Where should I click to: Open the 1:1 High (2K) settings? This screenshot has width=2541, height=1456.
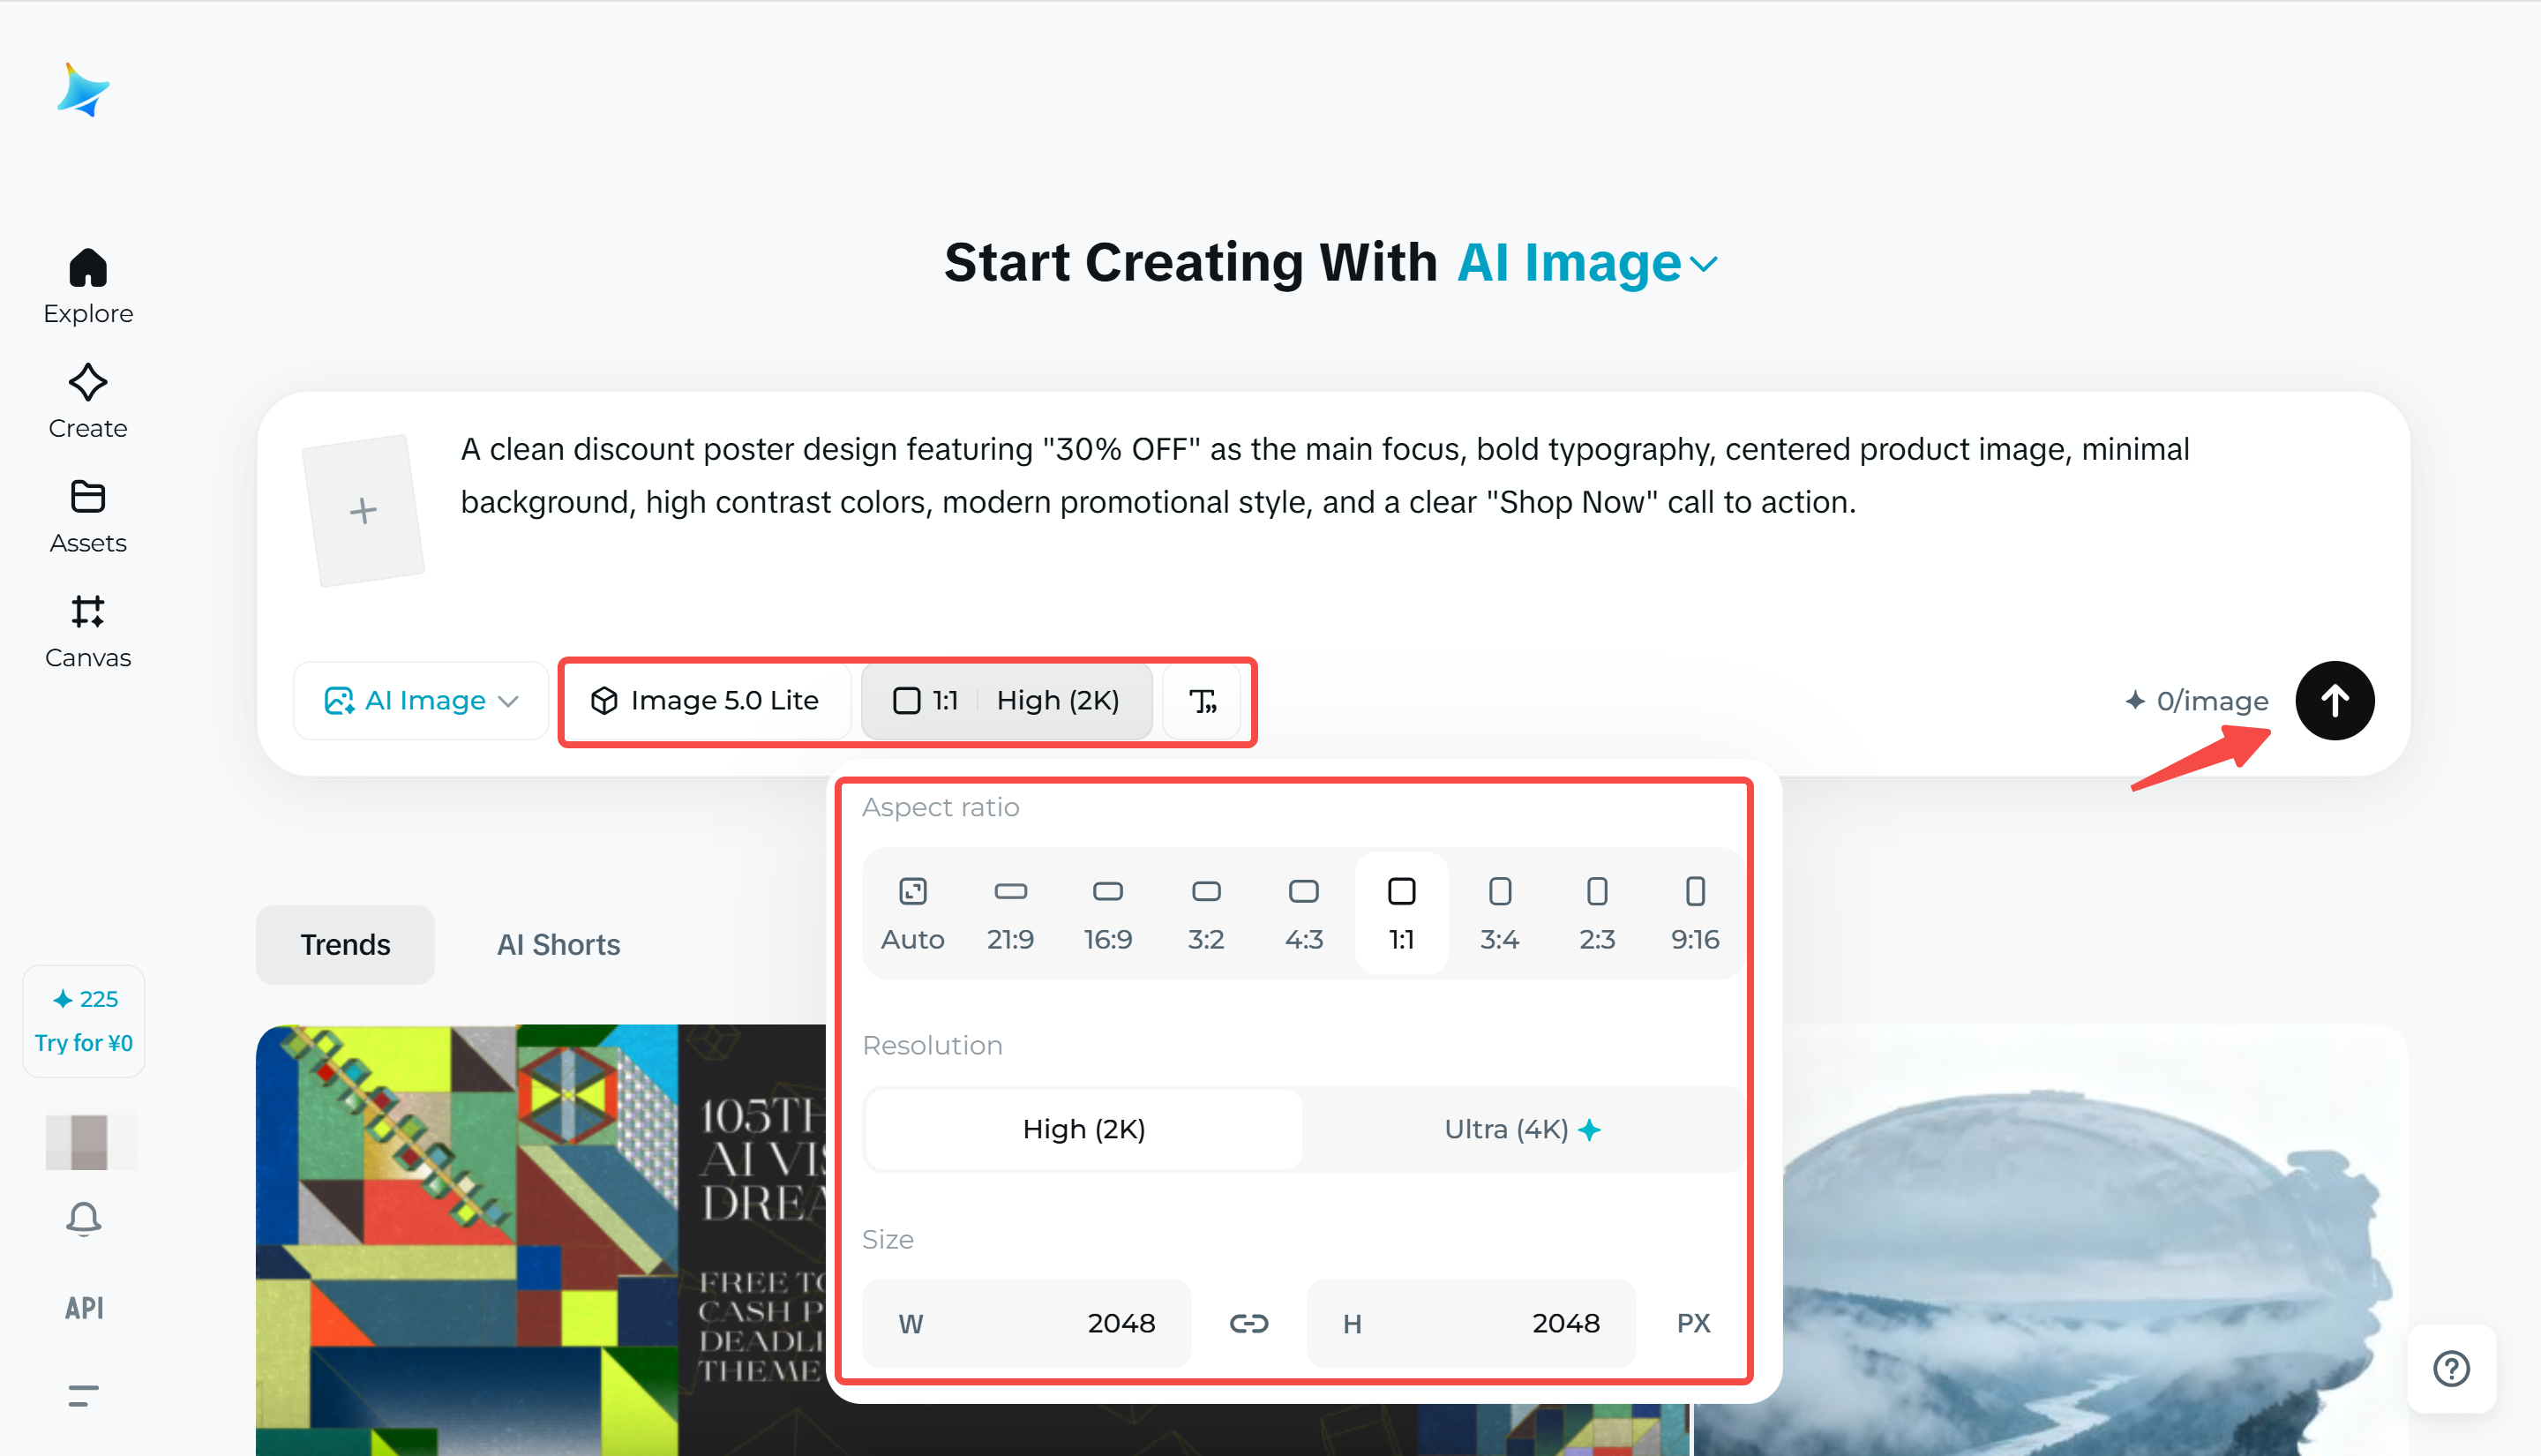pos(1006,700)
